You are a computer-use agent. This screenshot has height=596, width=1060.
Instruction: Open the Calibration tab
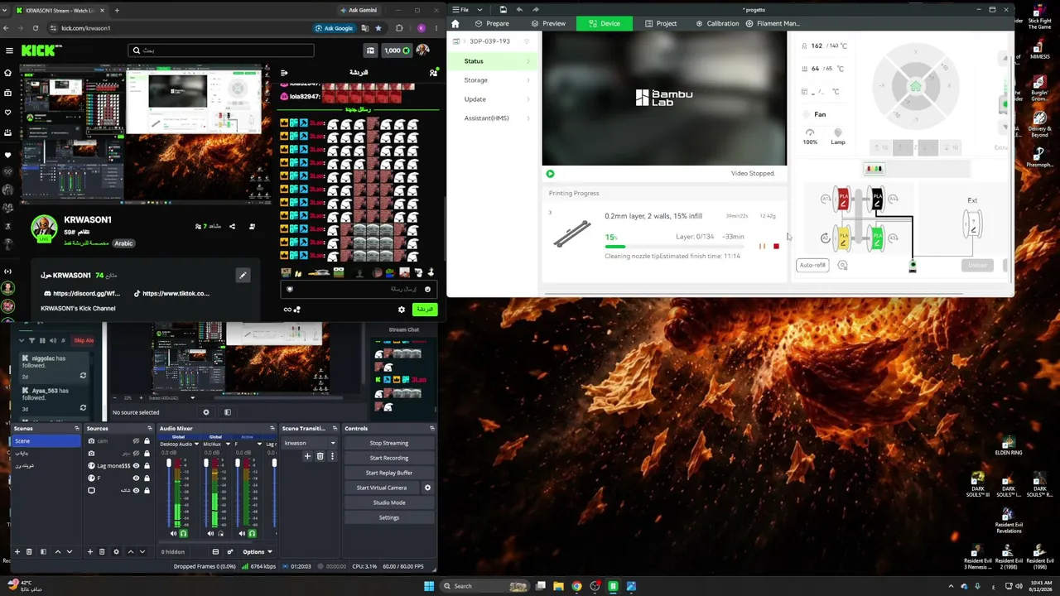coord(717,23)
